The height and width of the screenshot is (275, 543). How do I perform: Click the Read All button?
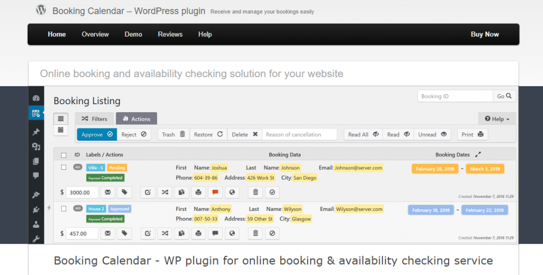click(x=363, y=134)
